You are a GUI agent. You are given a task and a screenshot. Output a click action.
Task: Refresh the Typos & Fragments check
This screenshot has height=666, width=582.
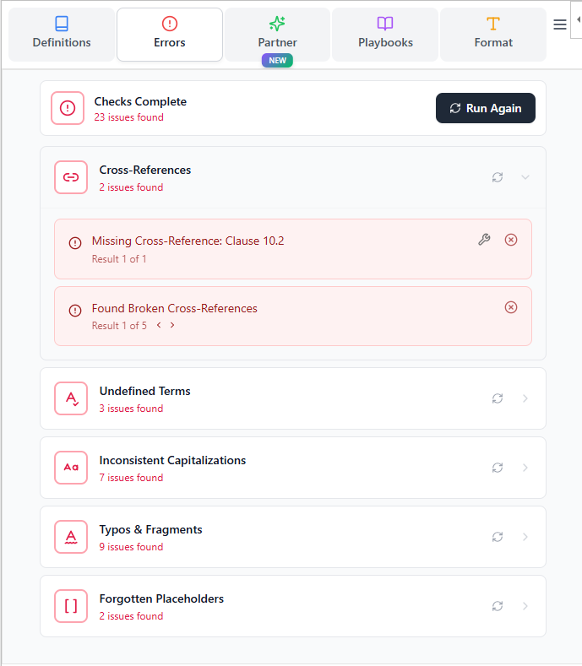(x=498, y=537)
